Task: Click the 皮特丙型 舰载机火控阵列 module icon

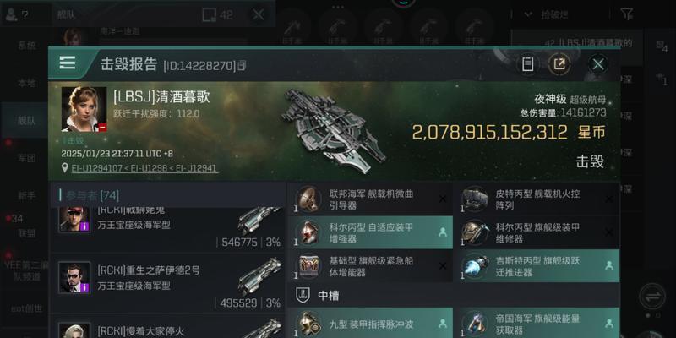Action: (475, 199)
